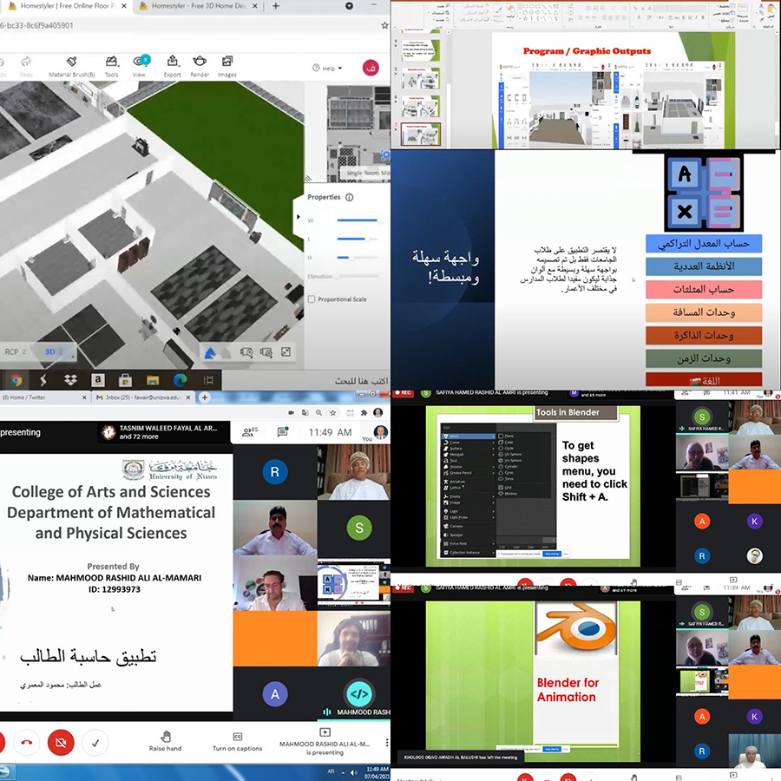Click the TASNIM WALEED FAYAL presenter banner
Image resolution: width=781 pixels, height=781 pixels.
tap(164, 432)
